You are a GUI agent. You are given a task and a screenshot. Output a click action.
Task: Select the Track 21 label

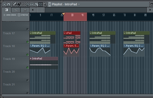tap(9, 84)
